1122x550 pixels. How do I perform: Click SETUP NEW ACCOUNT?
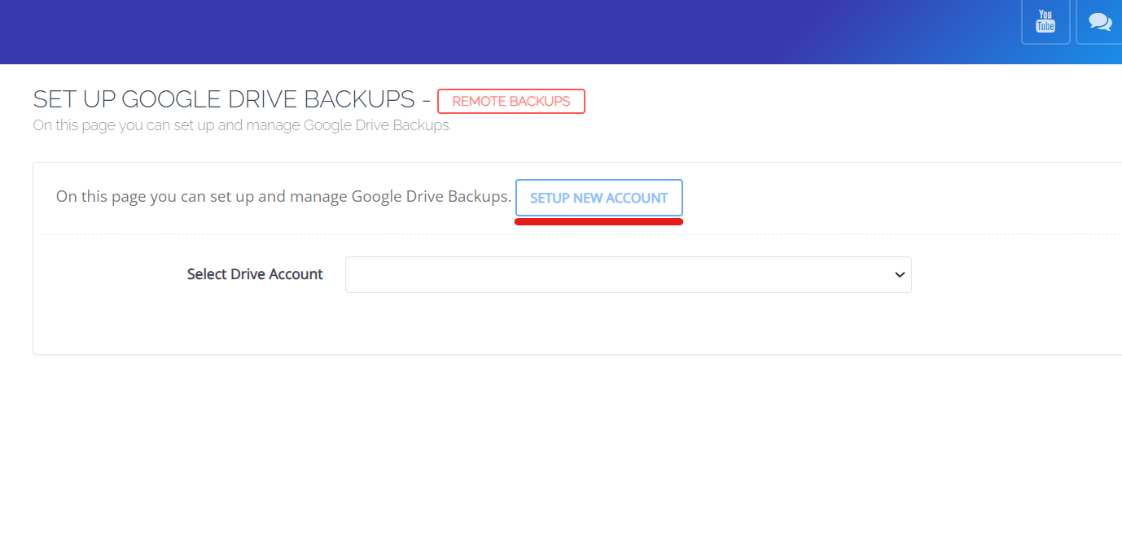[598, 197]
